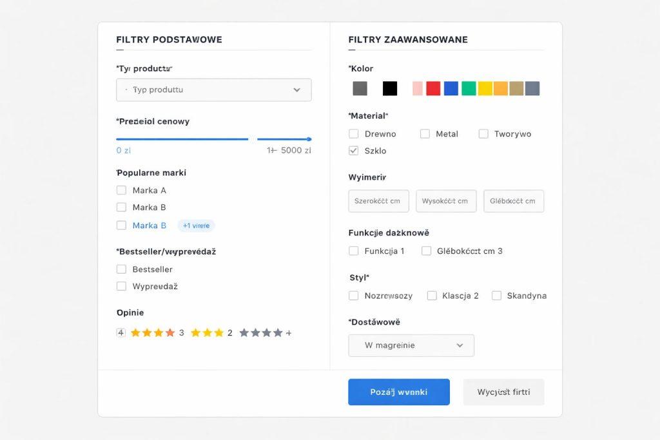Select the yellow color swatch
The width and height of the screenshot is (660, 440).
tap(485, 89)
